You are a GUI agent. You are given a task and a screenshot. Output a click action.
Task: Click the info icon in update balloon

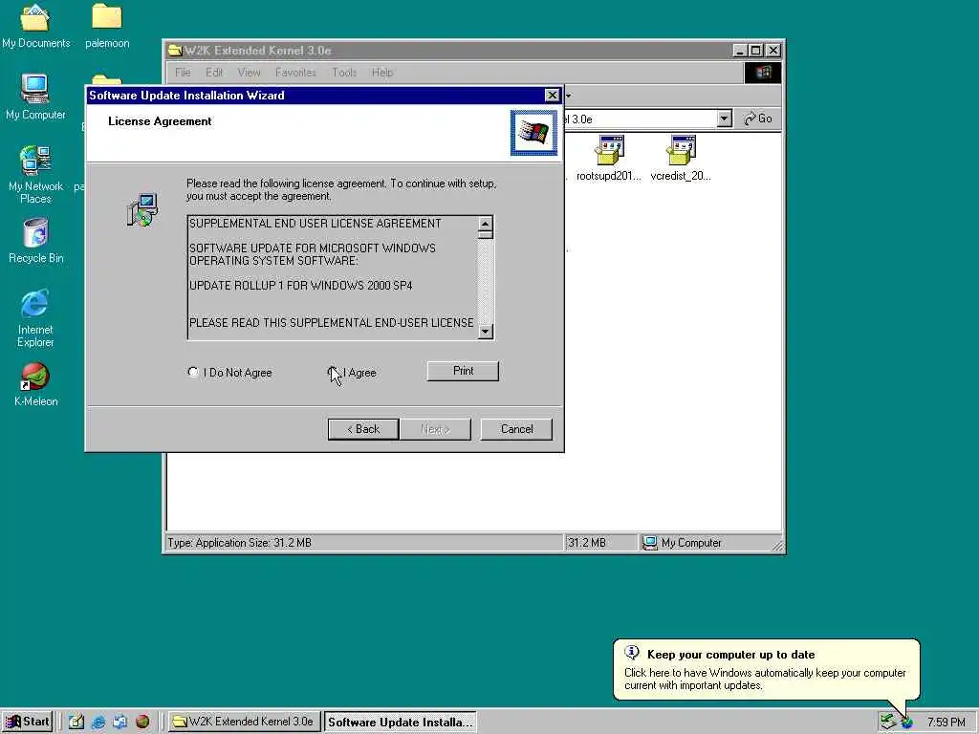click(x=632, y=653)
